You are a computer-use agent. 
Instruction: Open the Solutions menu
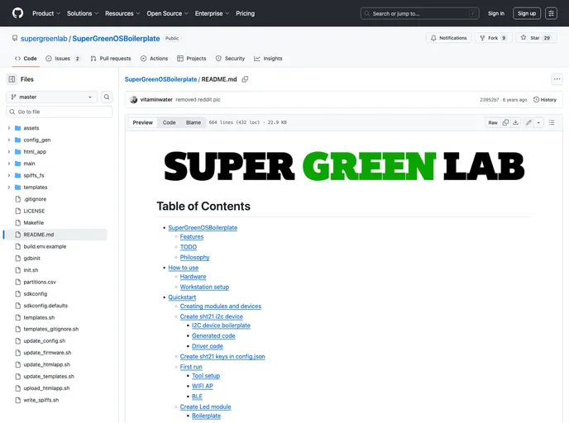click(x=83, y=13)
